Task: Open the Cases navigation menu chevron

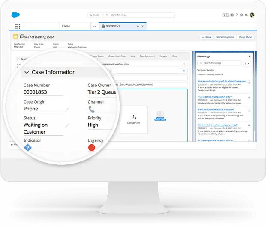Action: pyautogui.click(x=95, y=26)
